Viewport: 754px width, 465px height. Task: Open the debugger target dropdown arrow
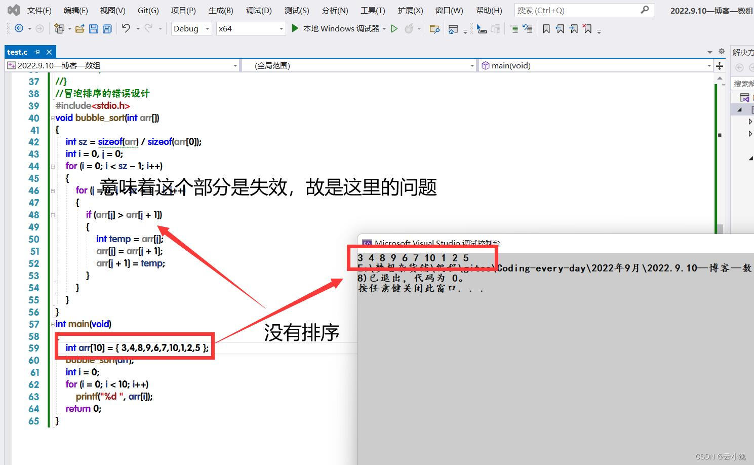click(384, 29)
